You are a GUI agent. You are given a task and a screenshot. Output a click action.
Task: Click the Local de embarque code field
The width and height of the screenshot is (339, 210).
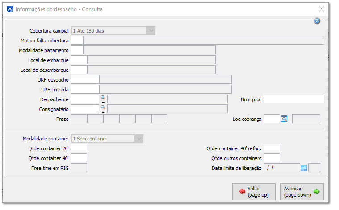[79, 60]
